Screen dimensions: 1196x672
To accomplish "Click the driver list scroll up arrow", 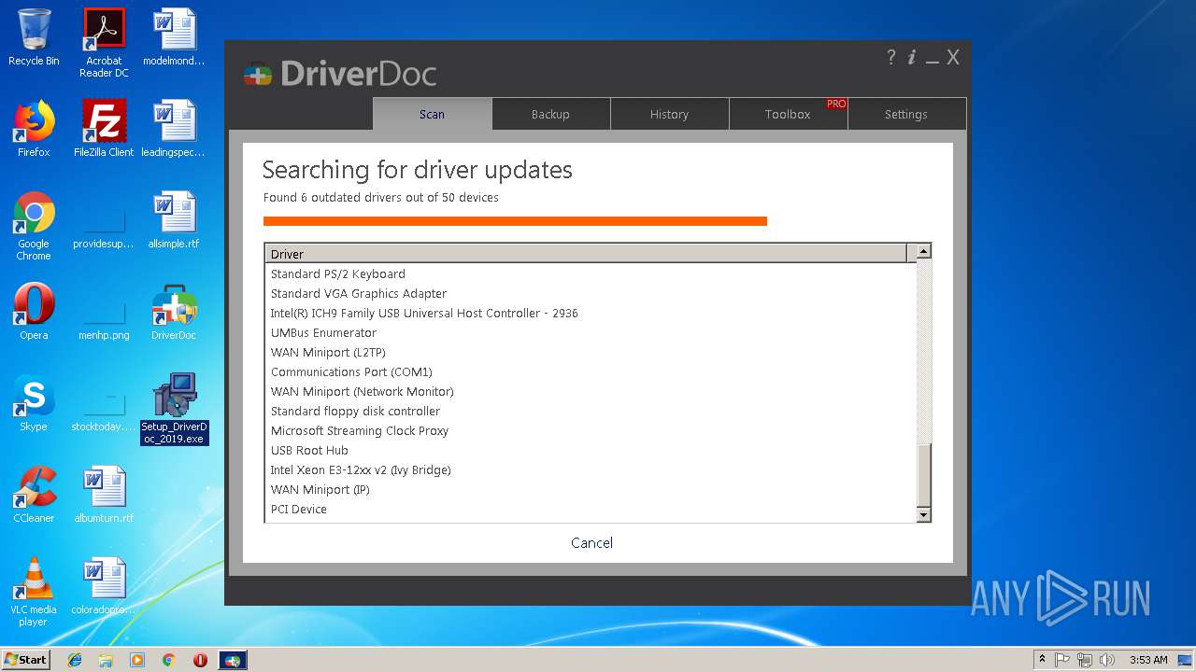I will point(923,251).
